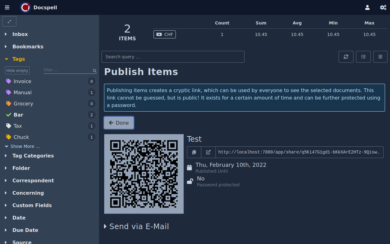The height and width of the screenshot is (244, 390).
Task: Toggle the Invoice tag filter
Action: [x=22, y=81]
